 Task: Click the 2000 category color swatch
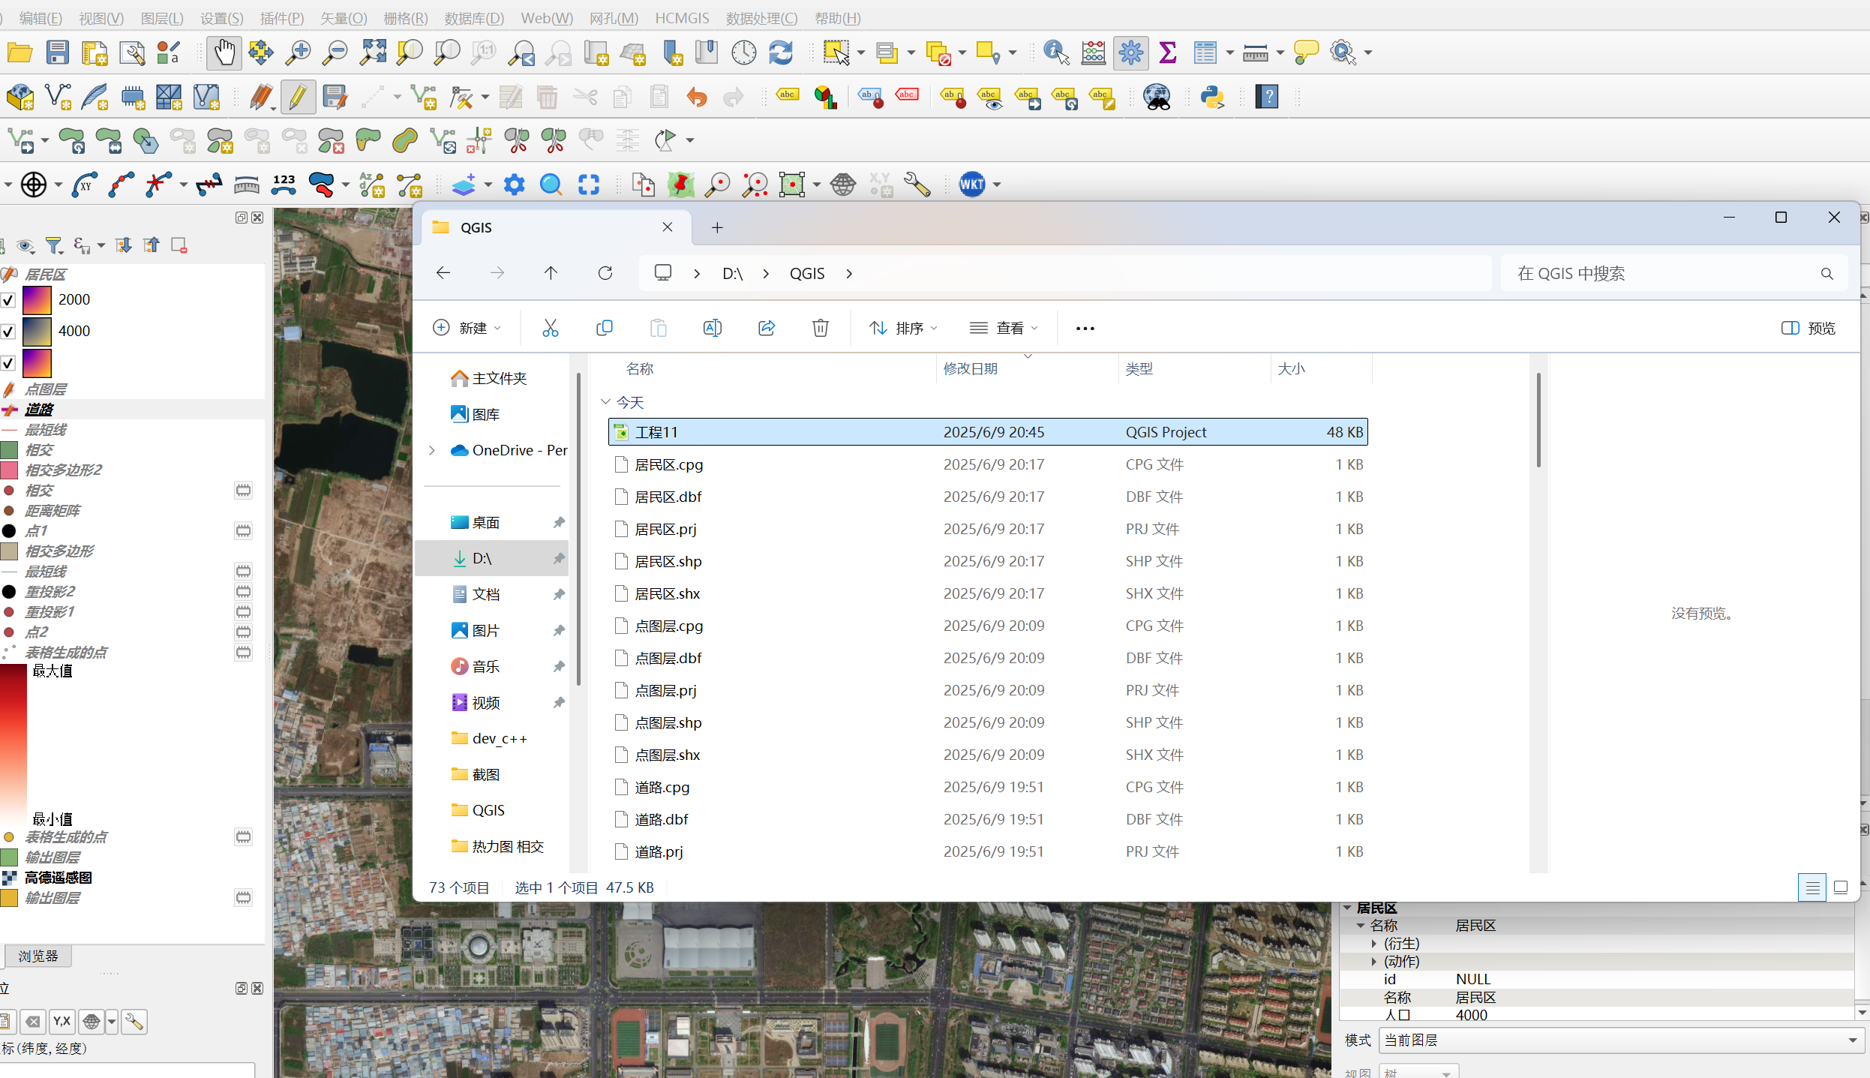(37, 300)
